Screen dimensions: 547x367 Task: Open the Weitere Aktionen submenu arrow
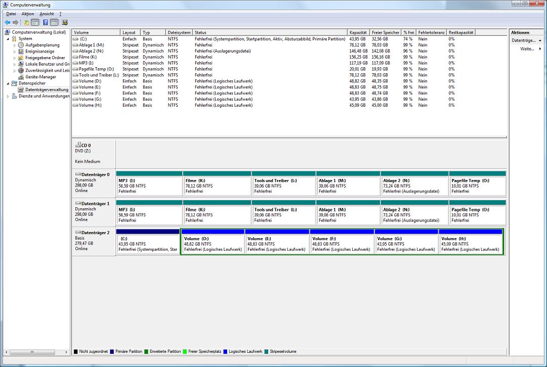tap(540, 49)
